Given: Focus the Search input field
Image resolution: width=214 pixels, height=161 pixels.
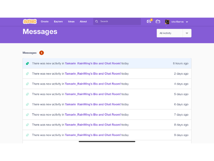Looking at the screenshot, I should pos(117,21).
